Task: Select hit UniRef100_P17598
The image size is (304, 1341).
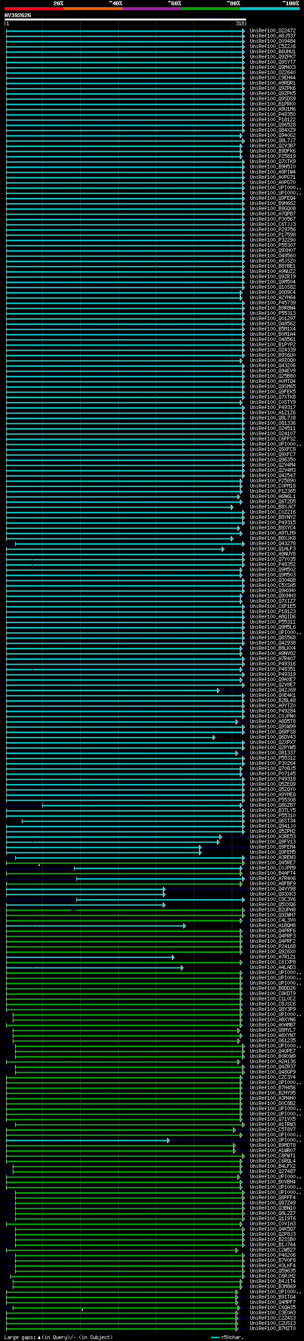Action: 272,235
